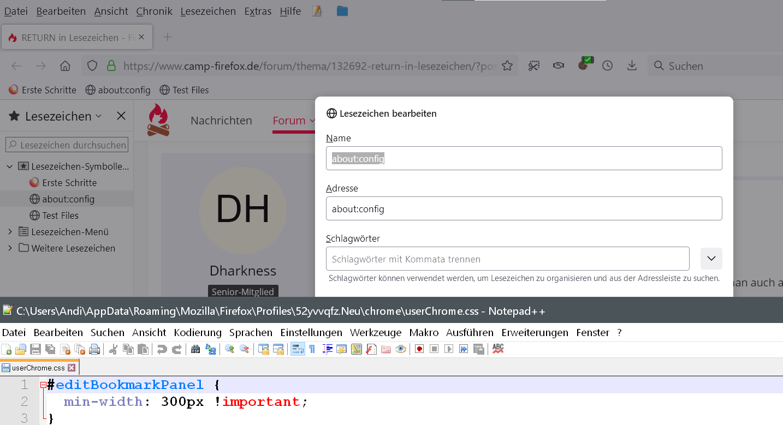783x425 pixels.
Task: Click the Name field in bookmark dialog
Action: [524, 158]
